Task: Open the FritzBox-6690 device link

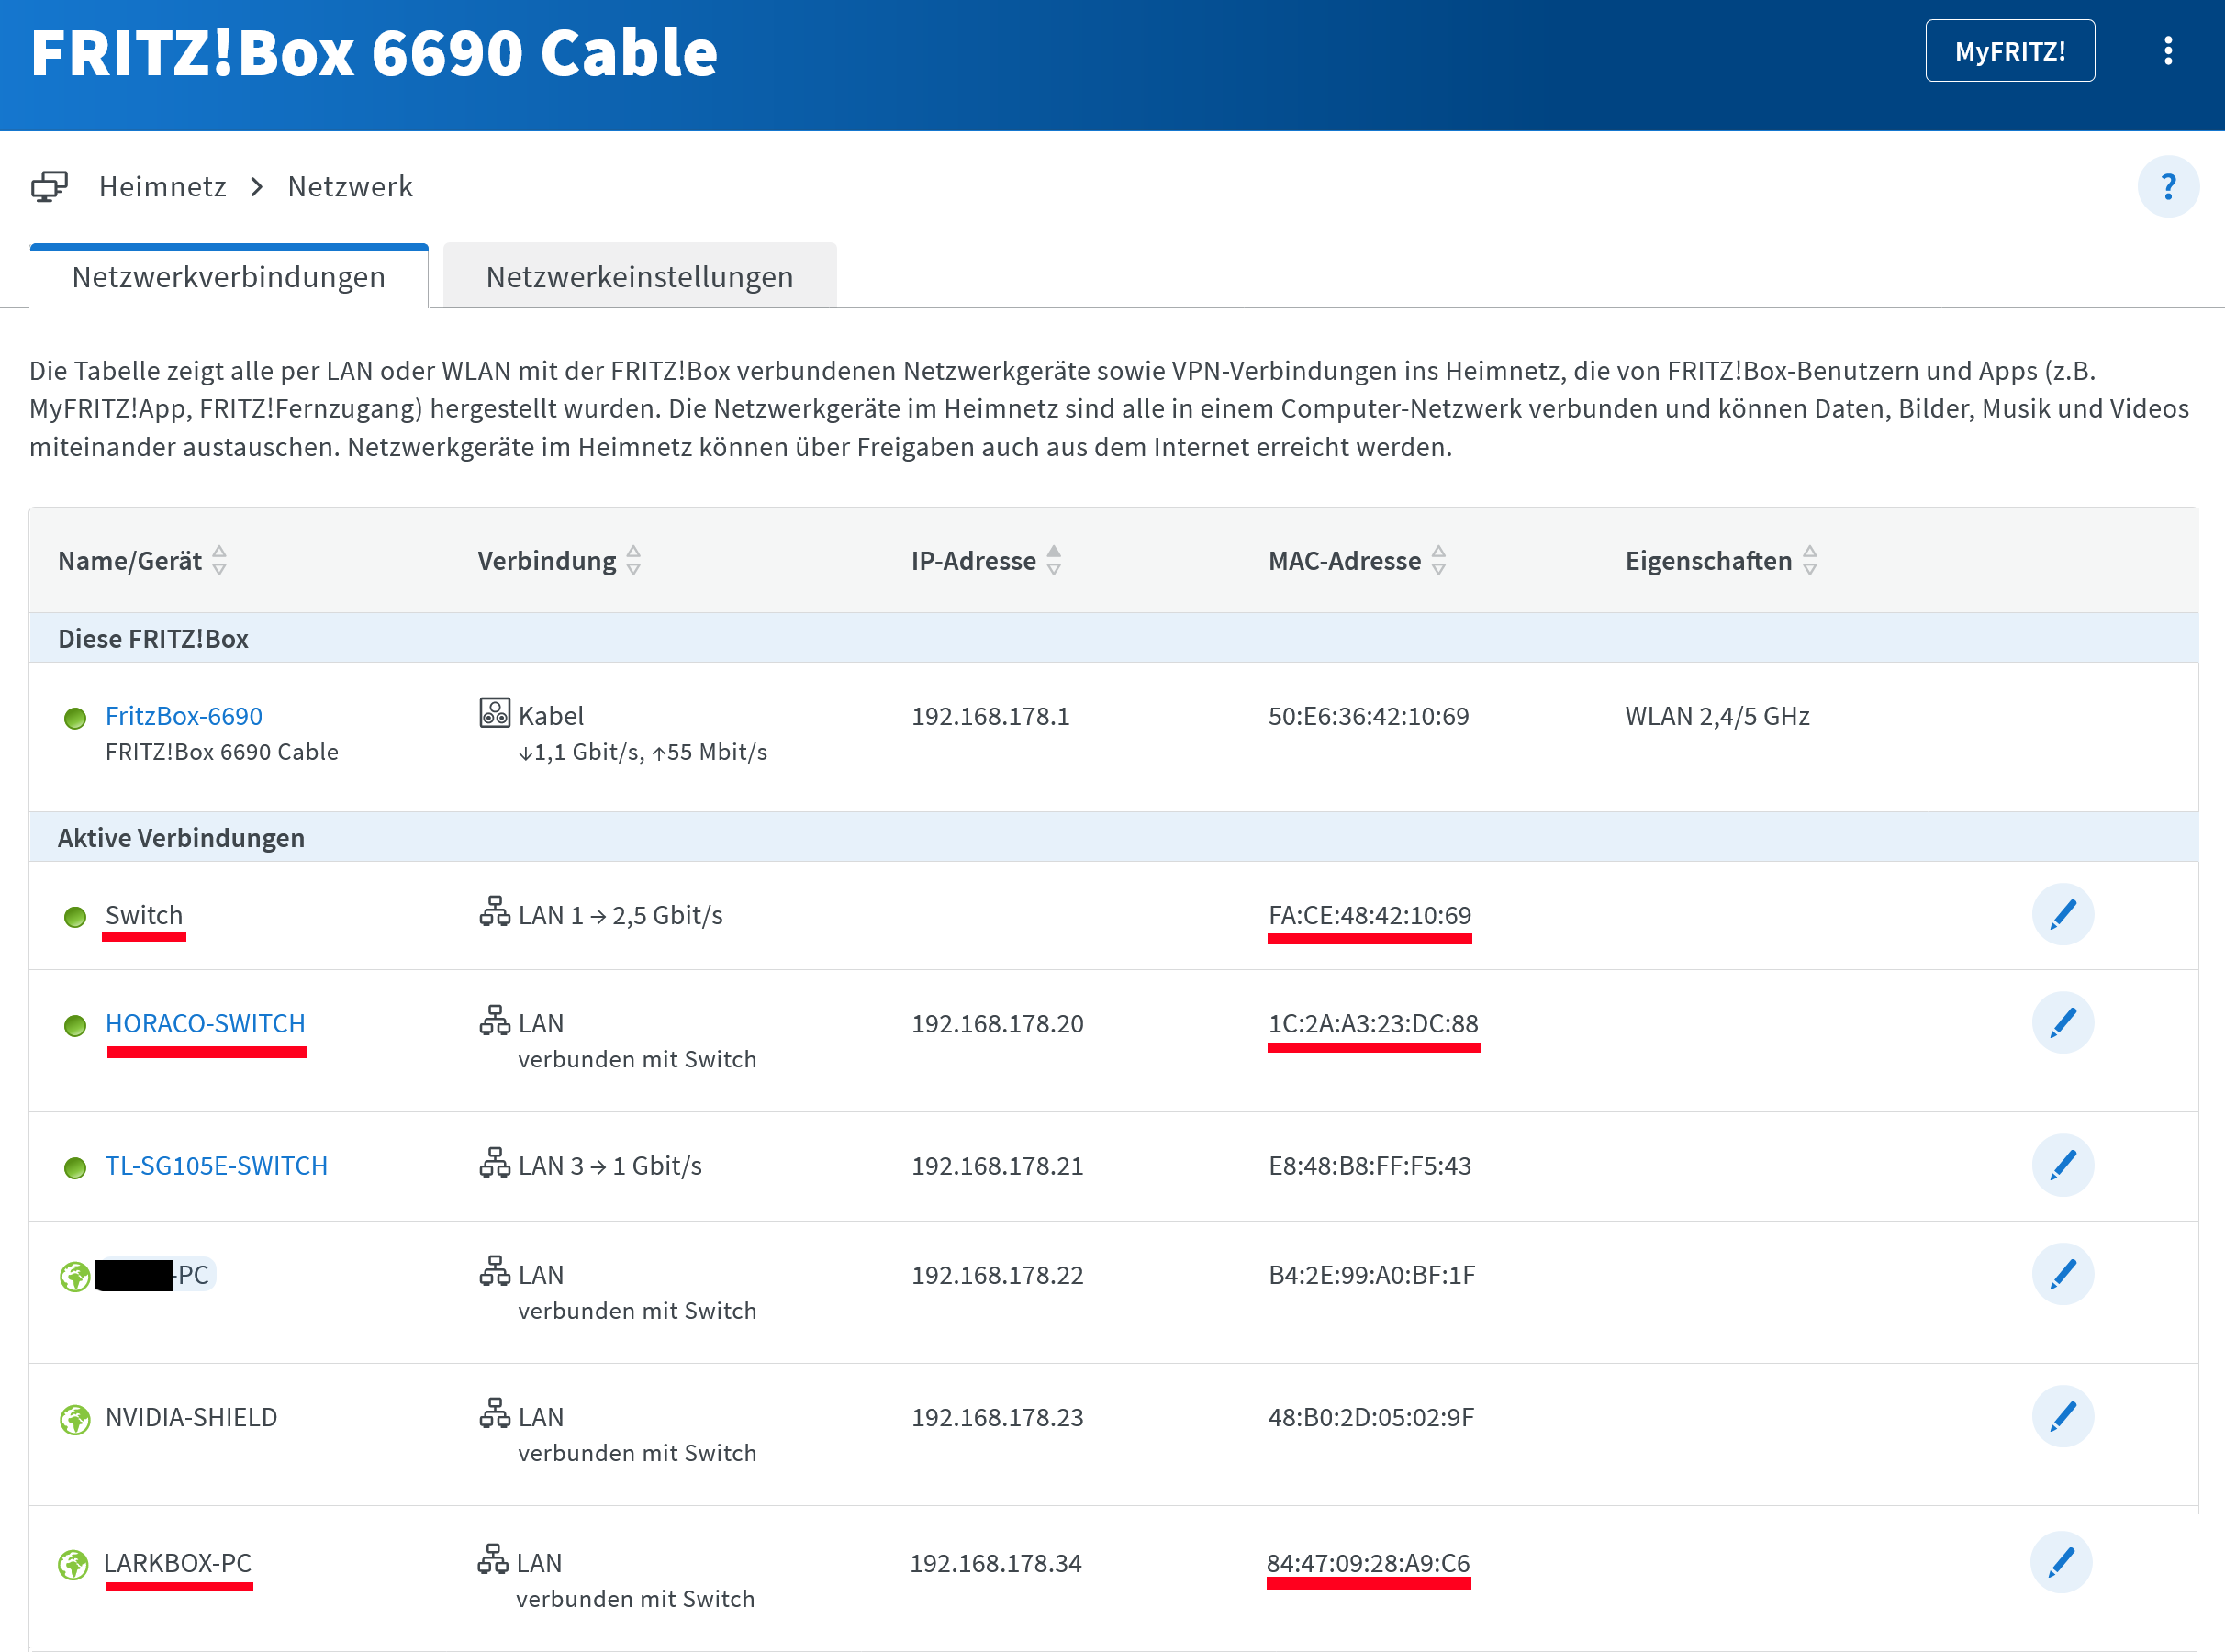Action: click(x=184, y=717)
